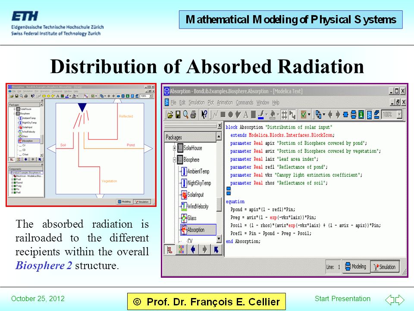
Task: Click yellow ellipse tool in small Icon window
Action: pos(49,96)
